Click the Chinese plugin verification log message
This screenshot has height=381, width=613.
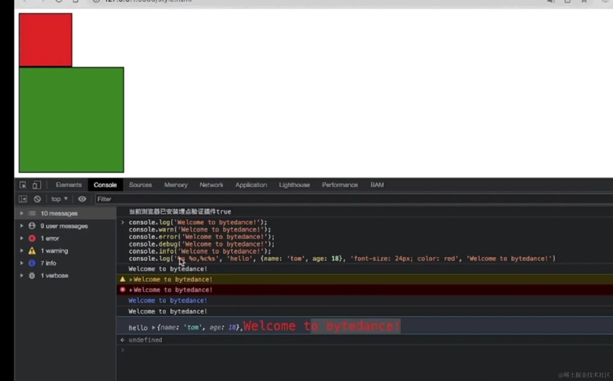180,212
